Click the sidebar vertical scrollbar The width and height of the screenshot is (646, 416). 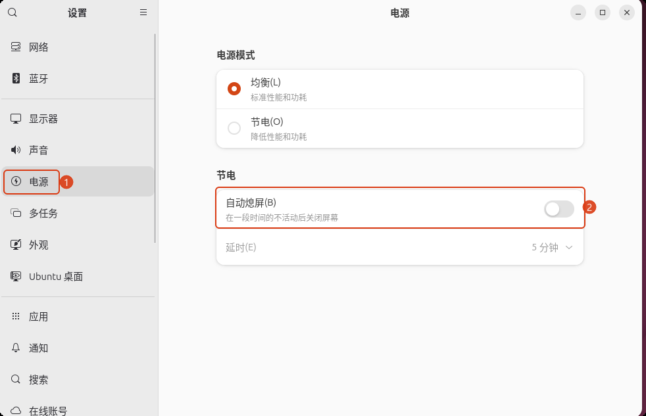pos(155,138)
